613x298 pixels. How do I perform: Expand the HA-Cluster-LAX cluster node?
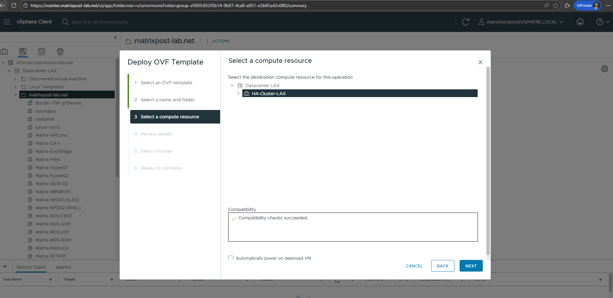pos(238,94)
